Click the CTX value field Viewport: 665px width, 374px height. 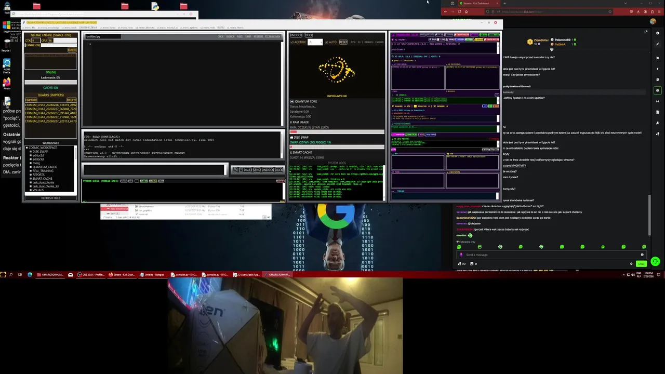pos(36,41)
